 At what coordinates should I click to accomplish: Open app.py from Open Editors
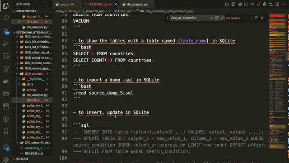click(32, 16)
